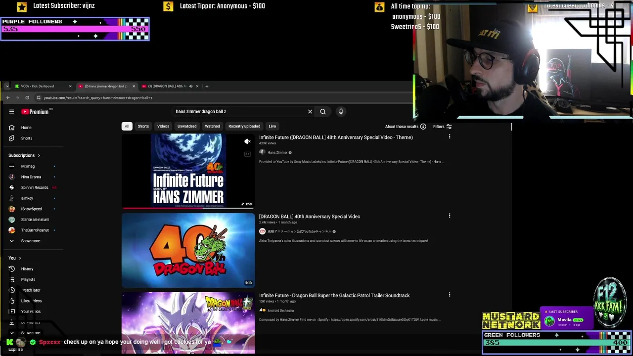This screenshot has height=356, width=633.
Task: Toggle captions on the Infinite Future preview
Action: point(247,154)
